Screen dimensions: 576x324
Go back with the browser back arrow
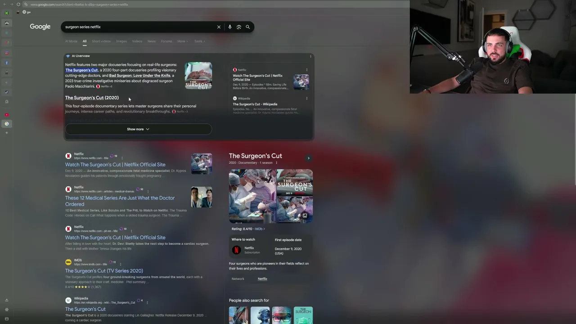tap(5, 4)
